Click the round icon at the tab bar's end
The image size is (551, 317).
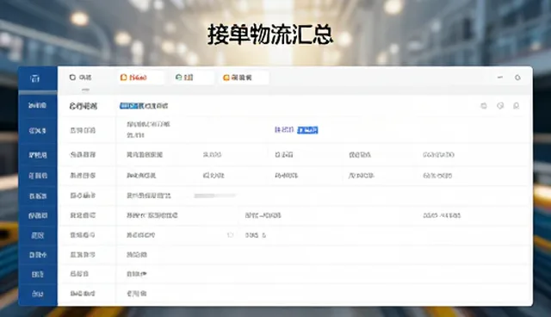[x=517, y=78]
